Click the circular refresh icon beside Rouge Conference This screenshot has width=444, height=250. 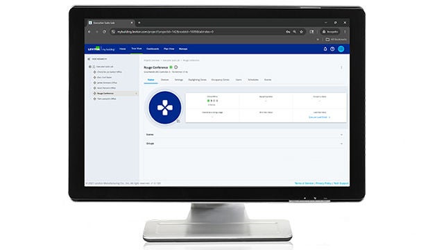pyautogui.click(x=176, y=67)
